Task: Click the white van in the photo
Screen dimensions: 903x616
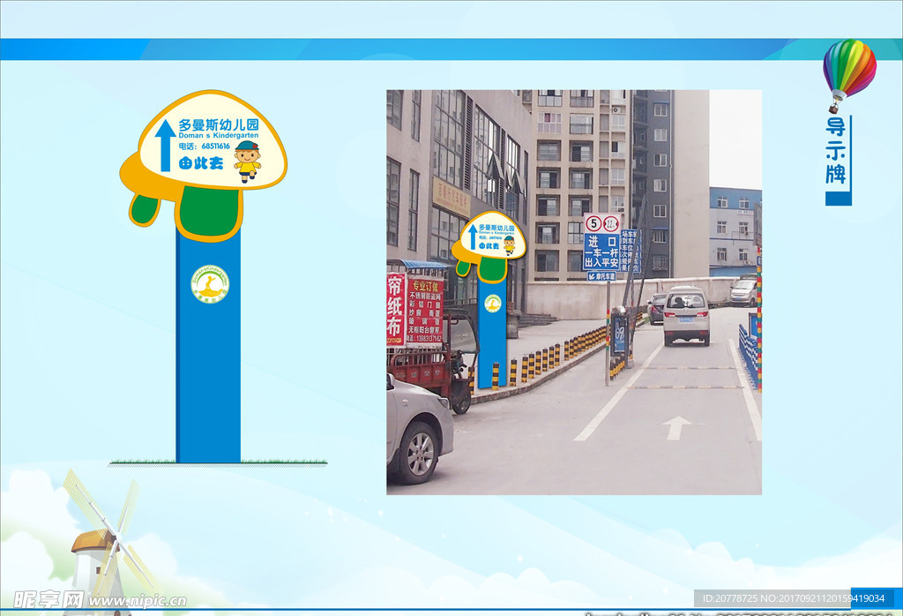Action: click(x=685, y=315)
